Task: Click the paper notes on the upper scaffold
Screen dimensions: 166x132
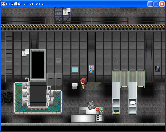Action: coord(67,11)
